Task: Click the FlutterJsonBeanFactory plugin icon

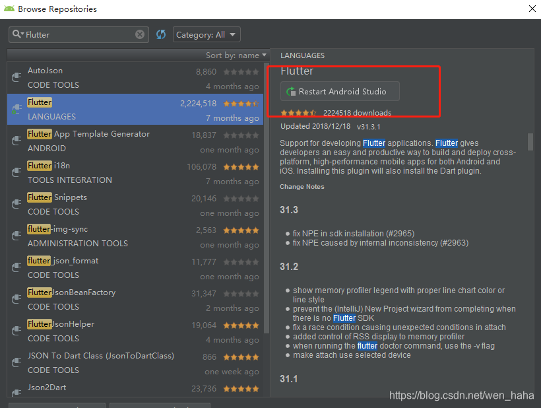Action: tap(16, 299)
